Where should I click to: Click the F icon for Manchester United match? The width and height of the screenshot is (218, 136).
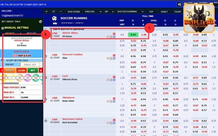[114, 123]
